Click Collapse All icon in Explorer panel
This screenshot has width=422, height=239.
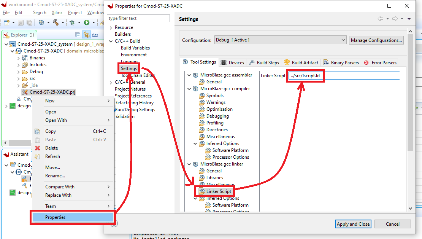coord(78,35)
